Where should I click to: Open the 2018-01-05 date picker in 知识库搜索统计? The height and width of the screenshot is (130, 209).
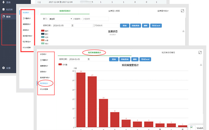[x=78, y=59]
